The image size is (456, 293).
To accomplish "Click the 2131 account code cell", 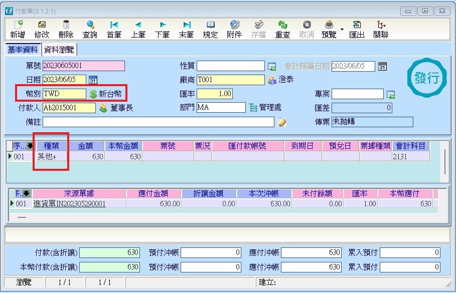I will pyautogui.click(x=411, y=157).
